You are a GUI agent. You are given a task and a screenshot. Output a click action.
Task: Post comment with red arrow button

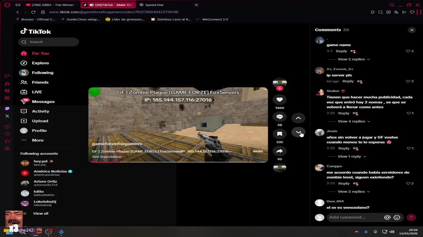tap(411, 217)
